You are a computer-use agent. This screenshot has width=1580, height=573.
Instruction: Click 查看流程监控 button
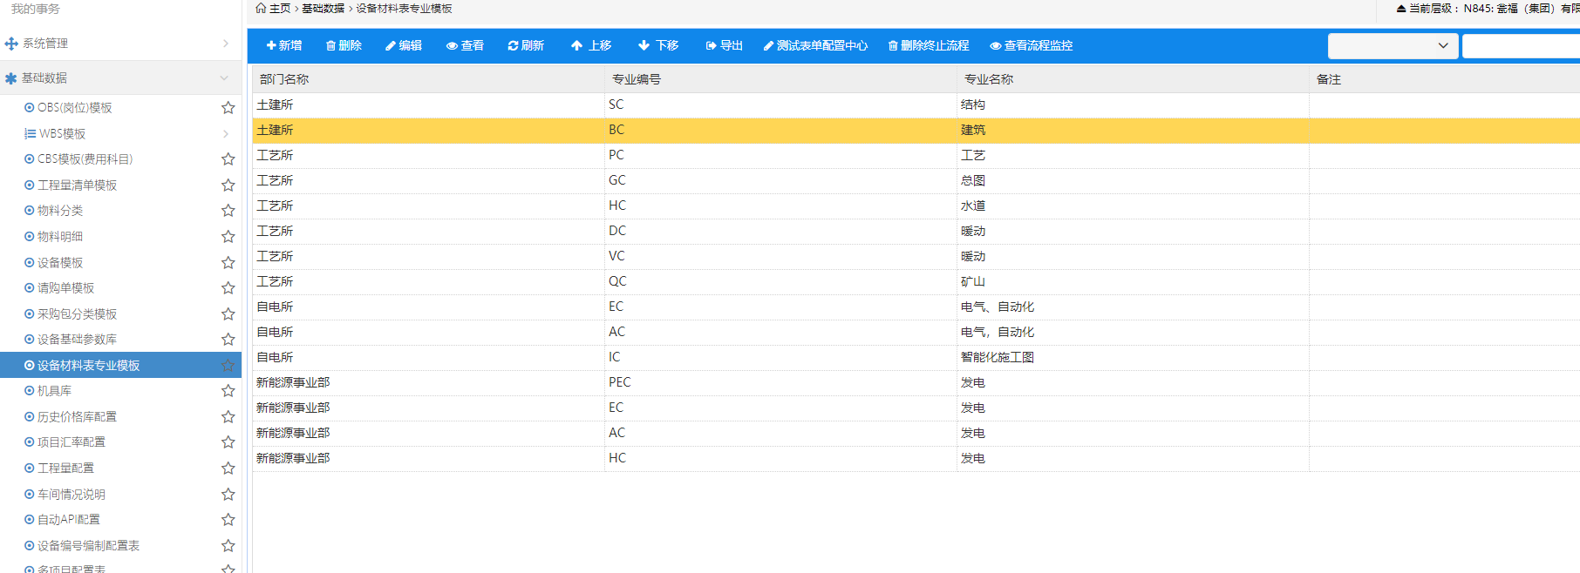click(x=1032, y=46)
